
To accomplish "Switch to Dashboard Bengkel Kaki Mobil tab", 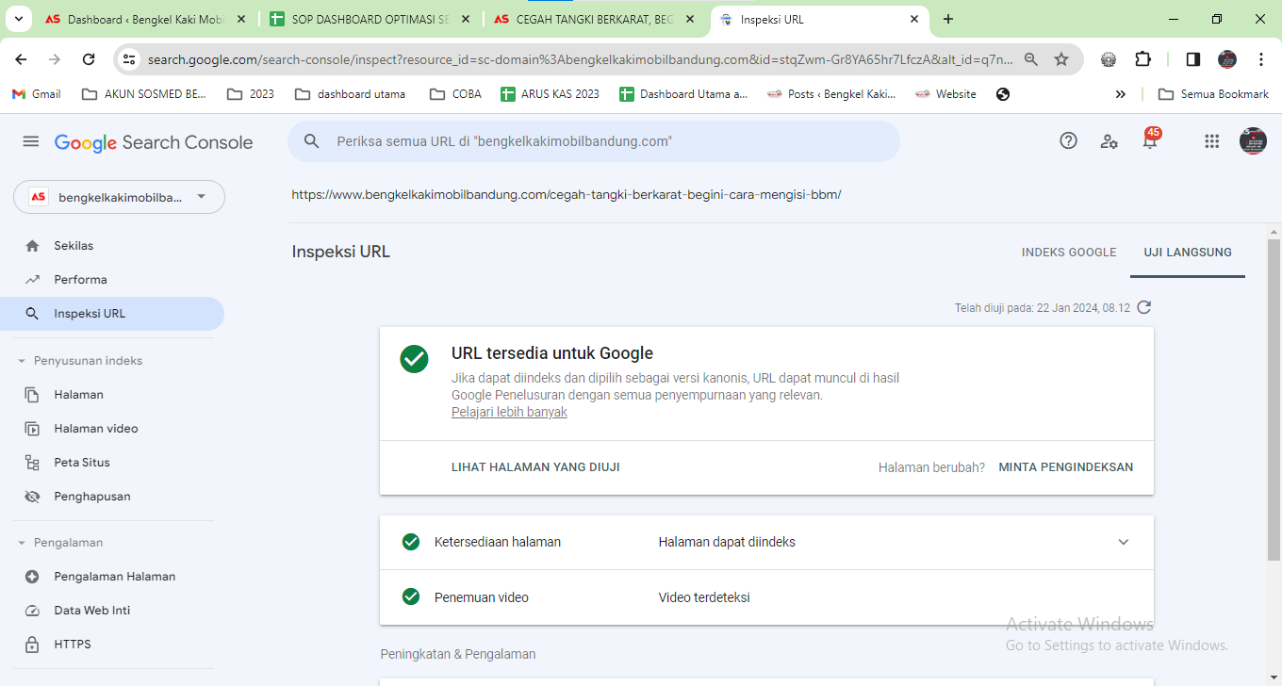I will (144, 19).
